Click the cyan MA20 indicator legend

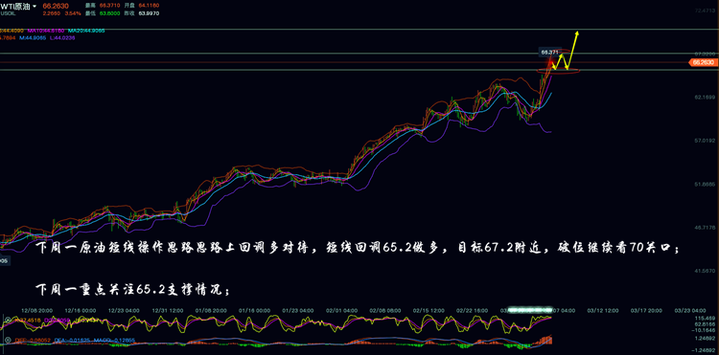coord(86,31)
